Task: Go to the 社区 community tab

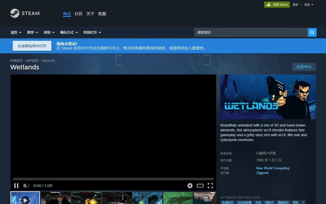Action: [x=79, y=14]
